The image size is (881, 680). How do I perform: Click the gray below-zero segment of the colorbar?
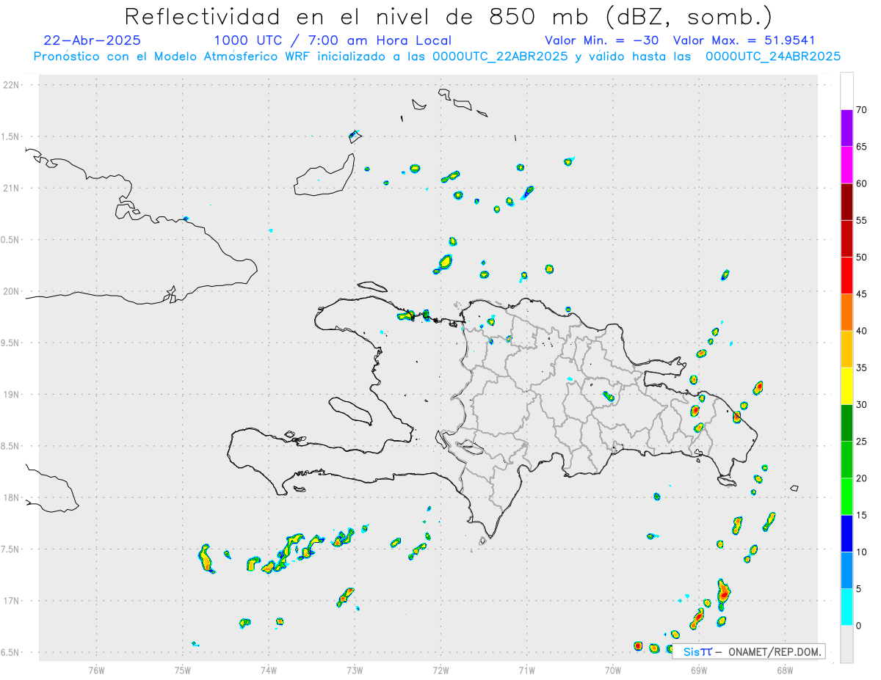[846, 644]
